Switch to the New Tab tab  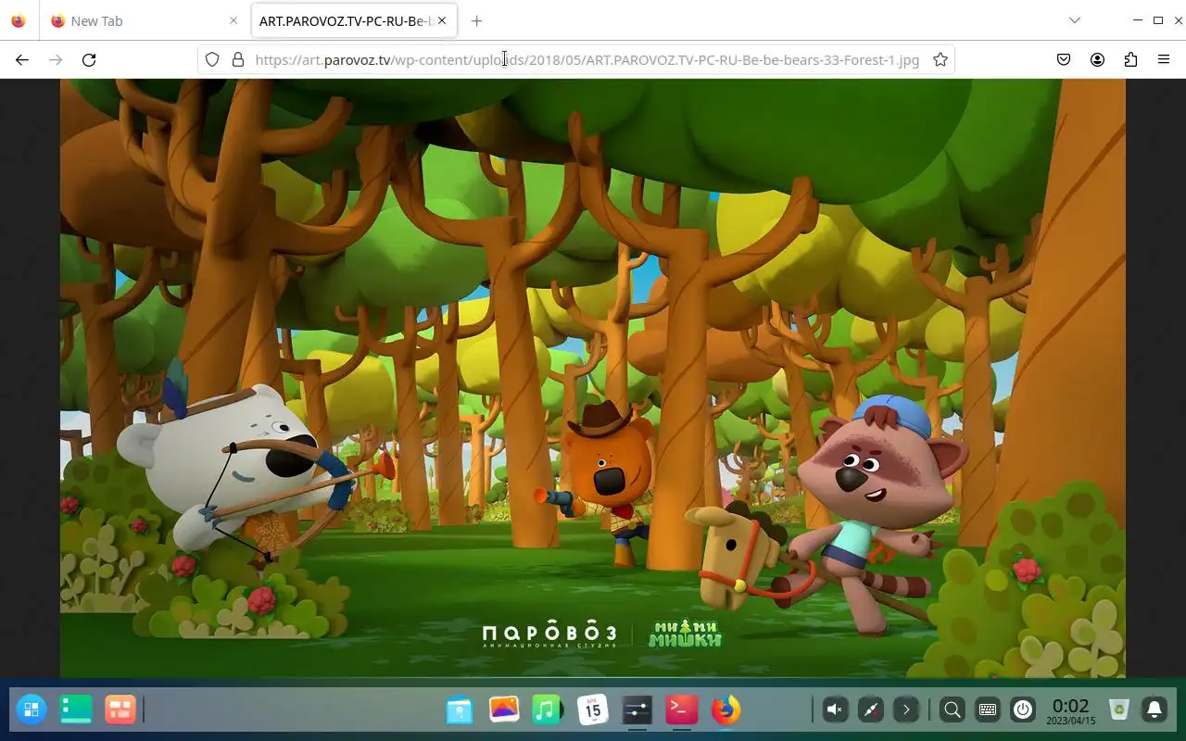(x=145, y=20)
